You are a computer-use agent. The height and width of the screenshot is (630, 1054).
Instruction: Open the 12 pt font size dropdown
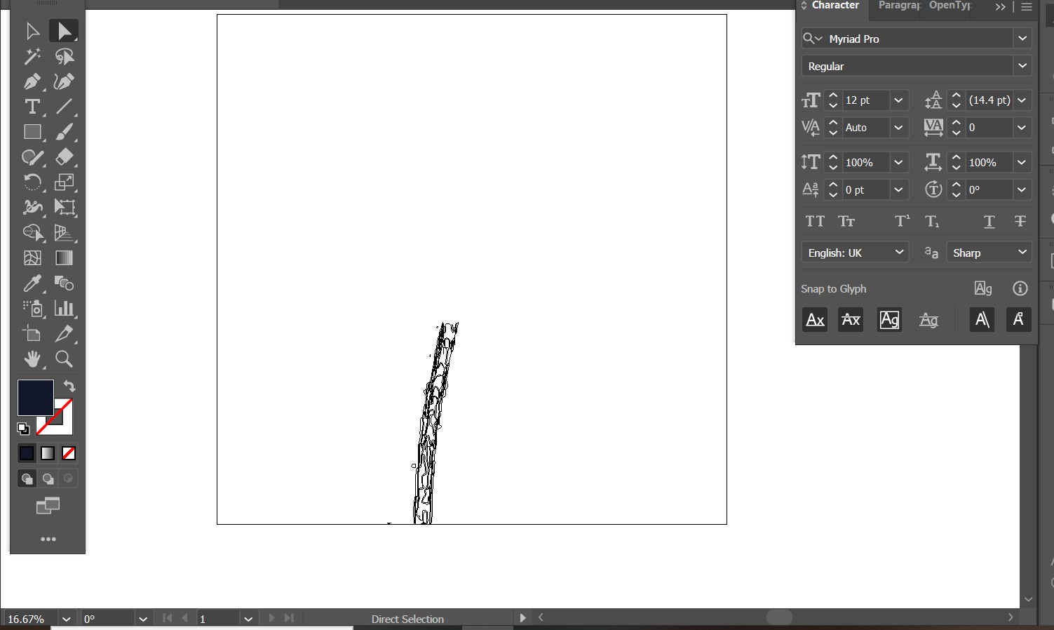(898, 100)
